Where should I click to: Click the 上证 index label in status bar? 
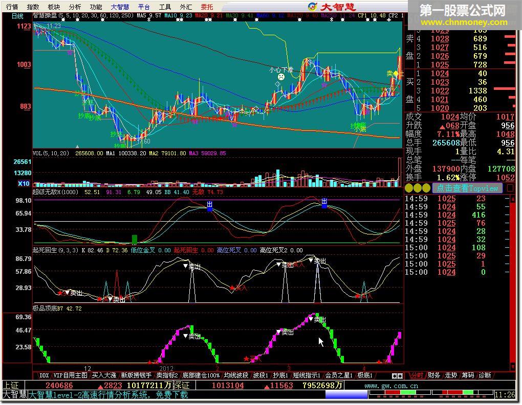pyautogui.click(x=11, y=386)
